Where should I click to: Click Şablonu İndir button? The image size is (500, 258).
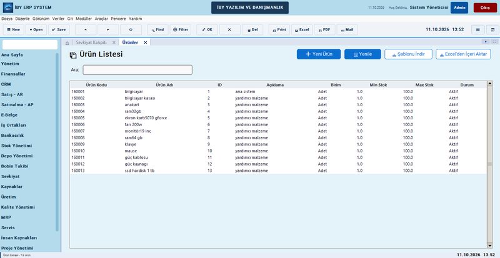pyautogui.click(x=408, y=54)
